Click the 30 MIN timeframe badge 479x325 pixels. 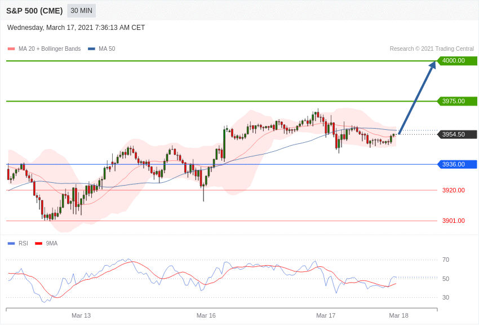tap(81, 11)
